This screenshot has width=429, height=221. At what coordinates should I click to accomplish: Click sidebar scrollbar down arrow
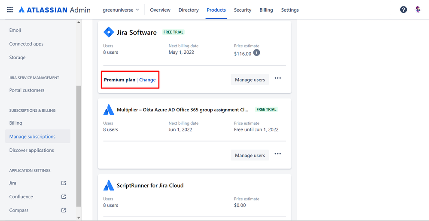pyautogui.click(x=79, y=218)
